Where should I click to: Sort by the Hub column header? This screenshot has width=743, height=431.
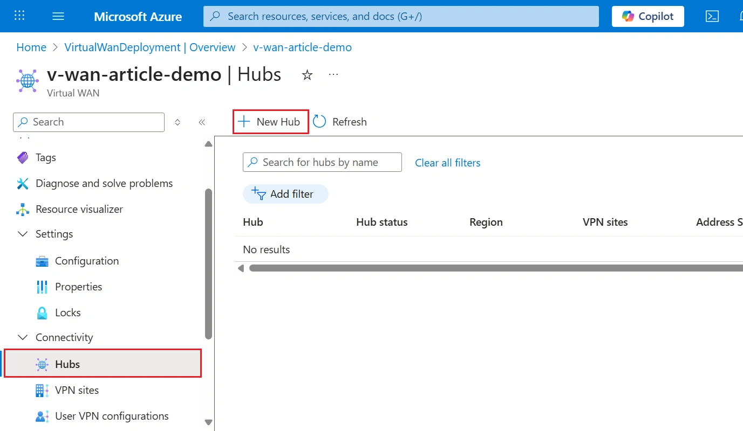pyautogui.click(x=253, y=222)
